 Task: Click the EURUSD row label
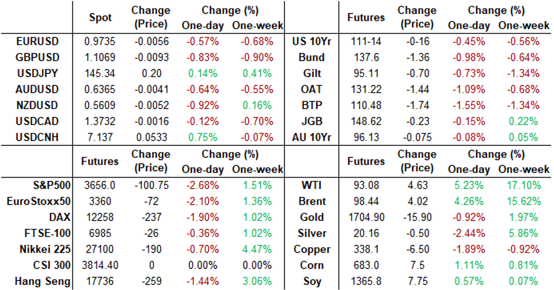pos(37,42)
